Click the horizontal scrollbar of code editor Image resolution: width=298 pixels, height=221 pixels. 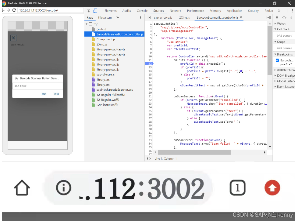194,152
